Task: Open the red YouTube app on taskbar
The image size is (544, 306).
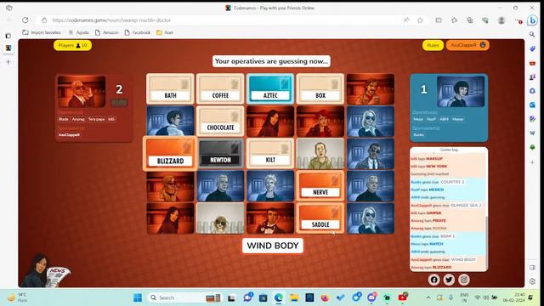Action: [x=403, y=297]
